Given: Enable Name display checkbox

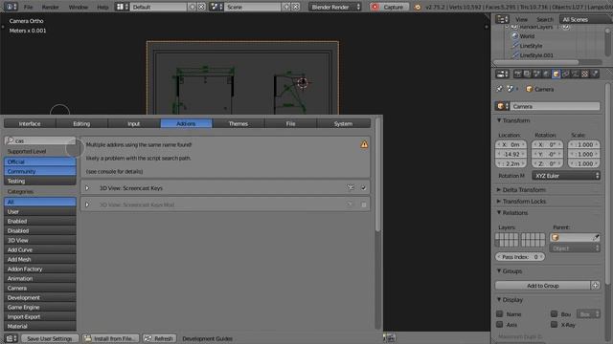Looking at the screenshot, I should [499, 313].
